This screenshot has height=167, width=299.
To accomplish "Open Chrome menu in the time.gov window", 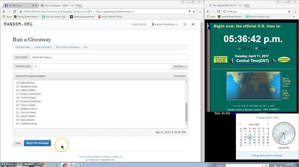I will [x=295, y=12].
